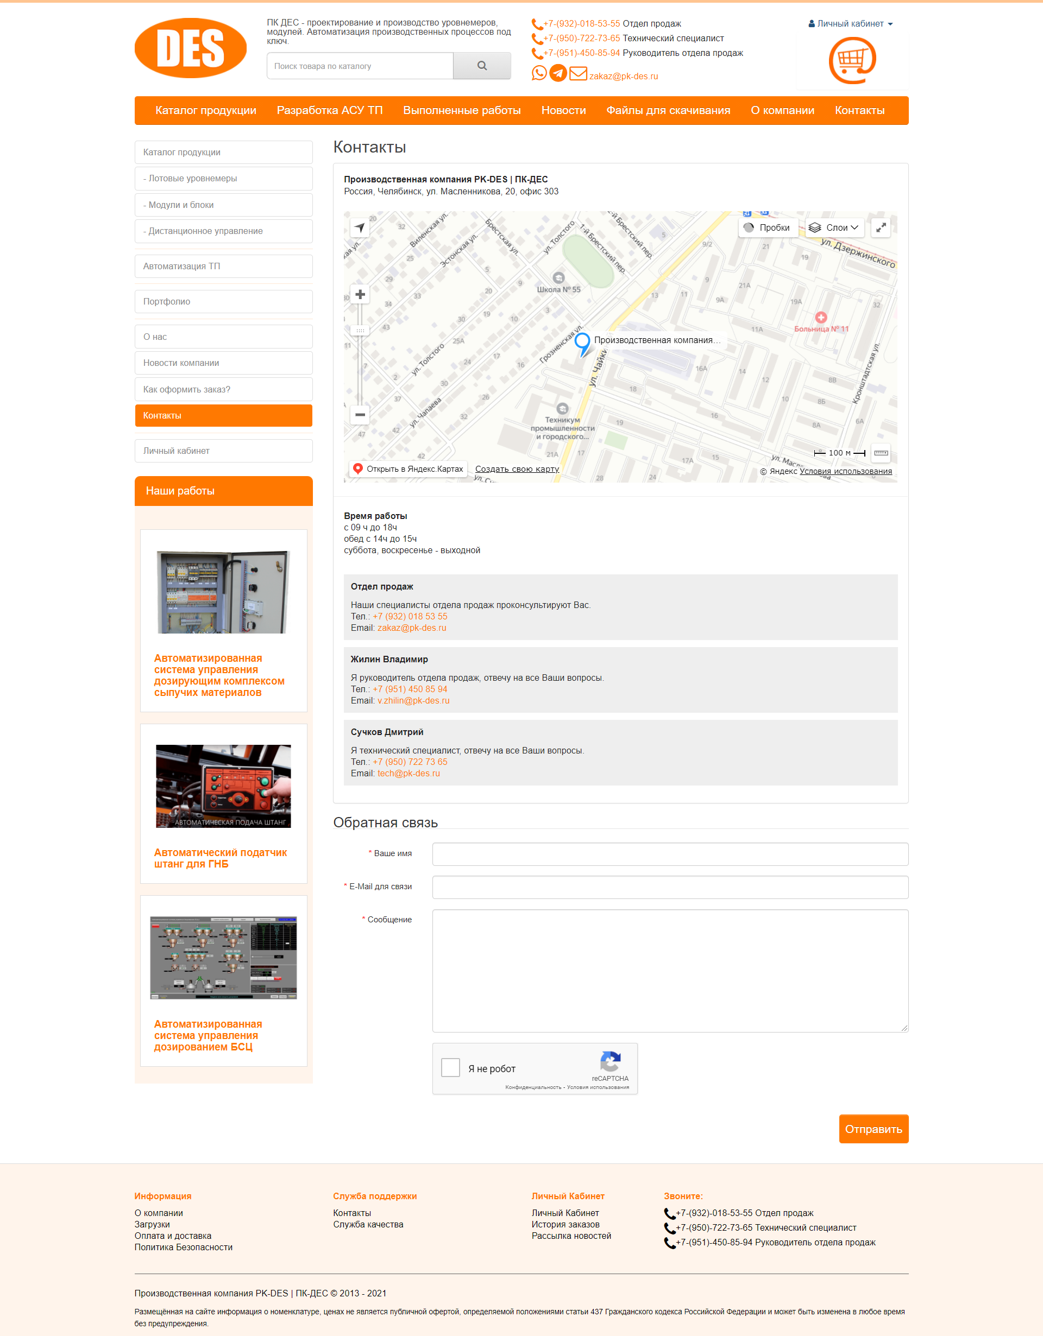Activate the map ruler tool
The height and width of the screenshot is (1336, 1043).
pyautogui.click(x=881, y=453)
